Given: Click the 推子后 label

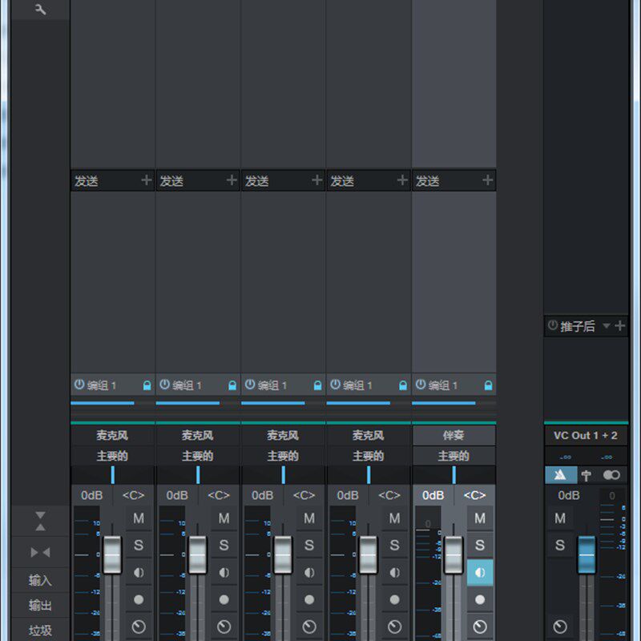Looking at the screenshot, I should click(577, 326).
